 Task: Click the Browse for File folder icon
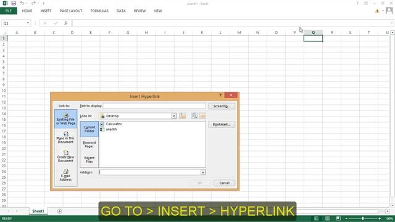click(x=202, y=116)
